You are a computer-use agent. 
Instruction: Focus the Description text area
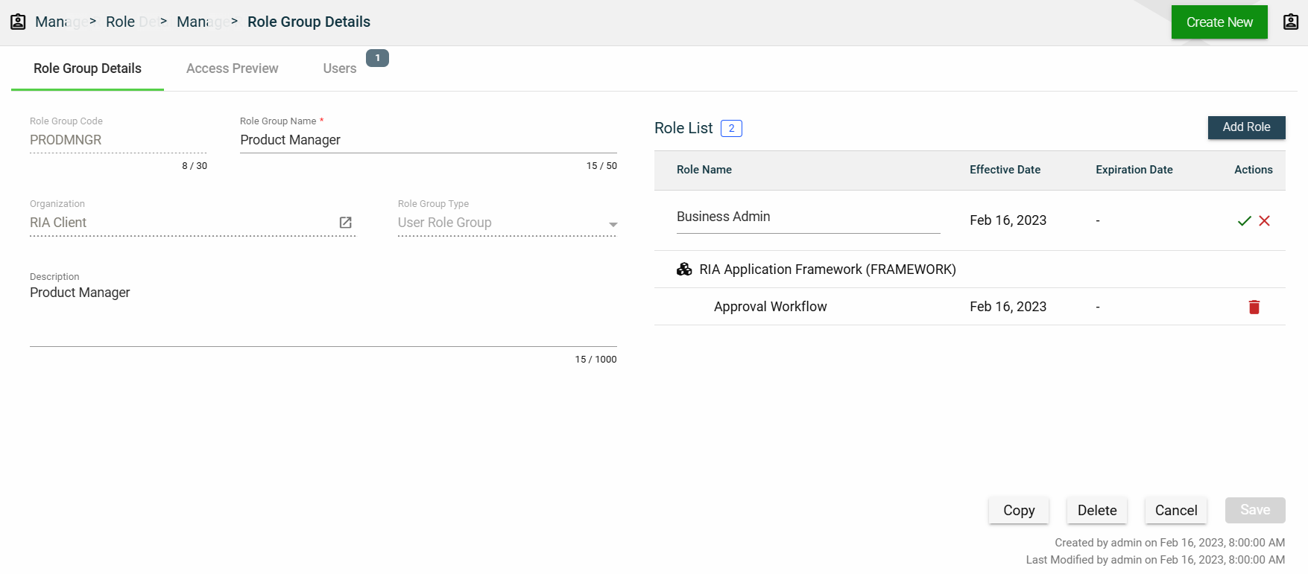click(x=323, y=313)
